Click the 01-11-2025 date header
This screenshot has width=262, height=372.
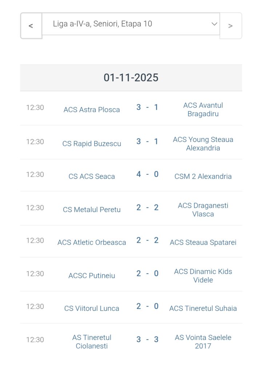[131, 78]
